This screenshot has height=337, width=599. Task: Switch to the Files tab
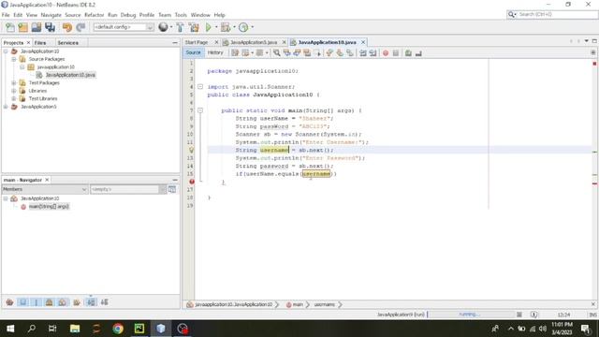40,43
